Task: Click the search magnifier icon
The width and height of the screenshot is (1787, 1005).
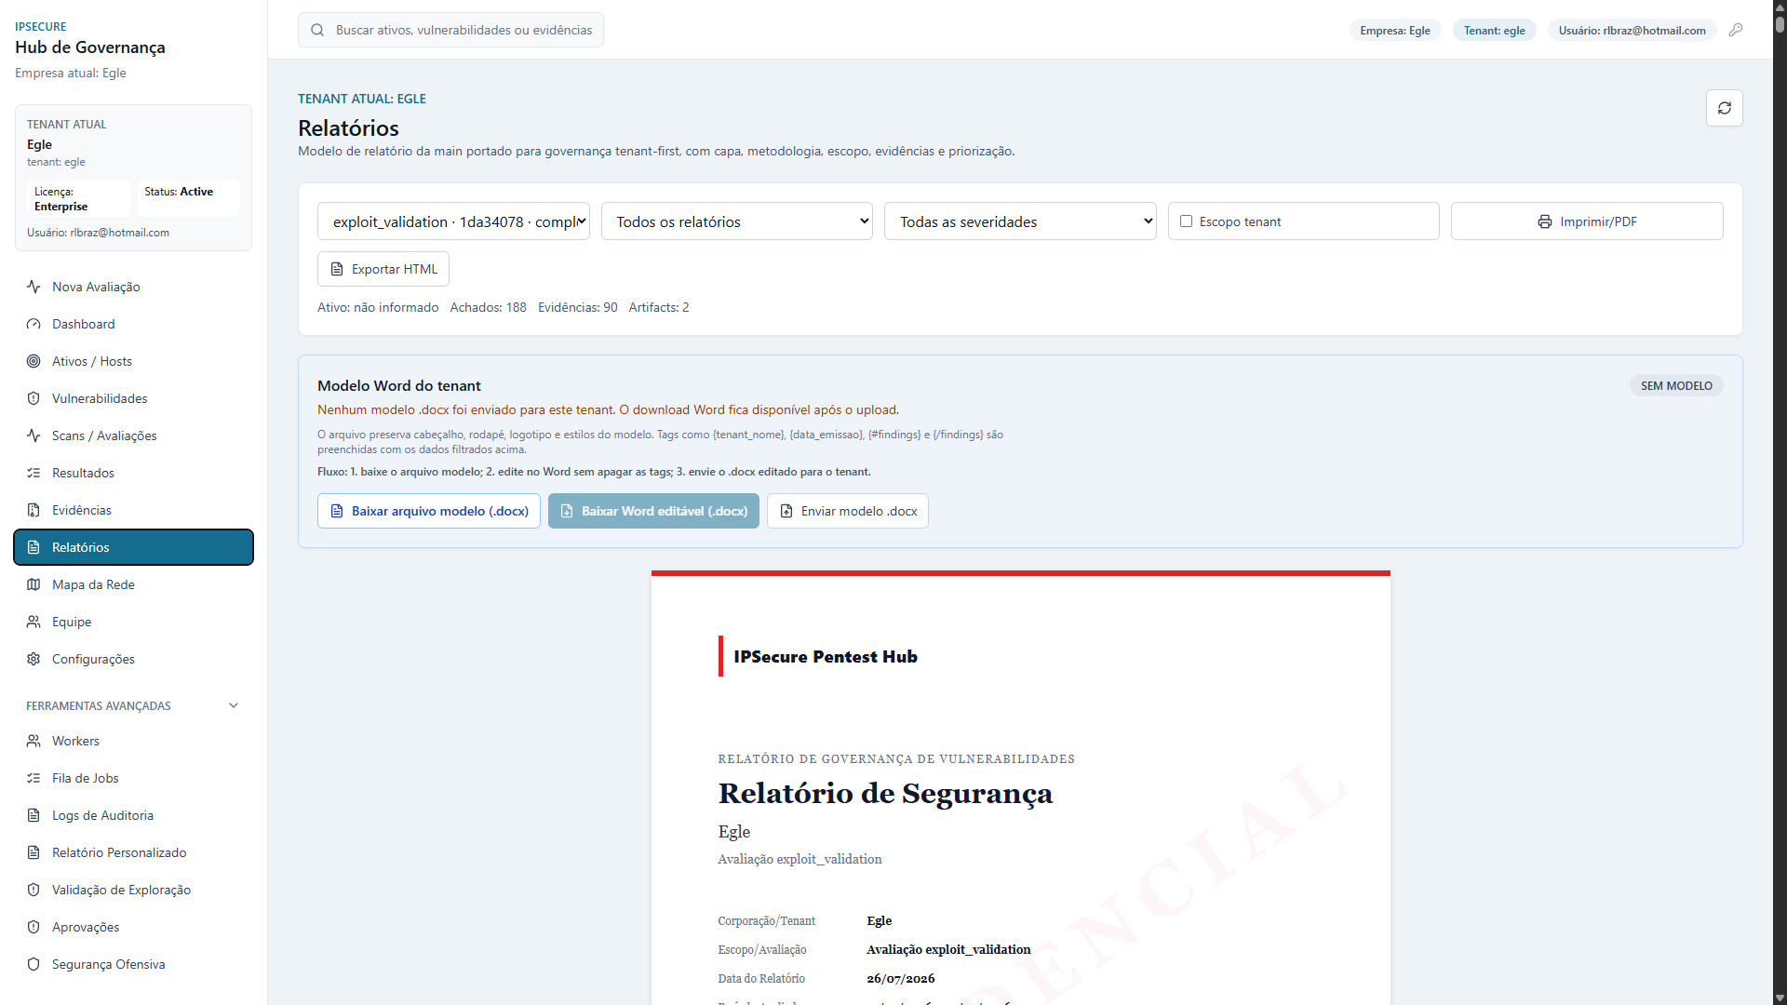Action: click(x=317, y=30)
